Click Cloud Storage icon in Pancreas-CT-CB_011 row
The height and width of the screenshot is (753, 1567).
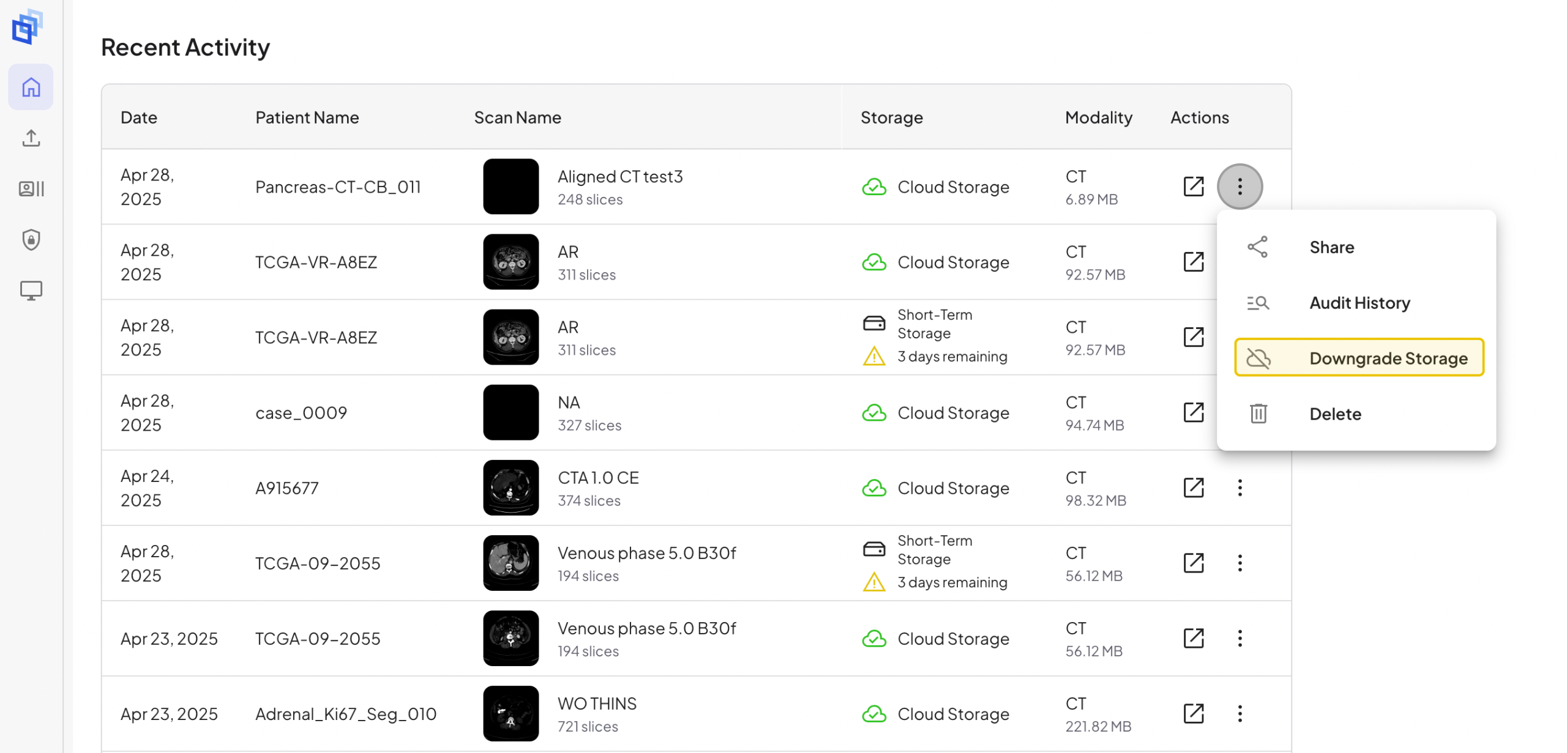point(873,187)
